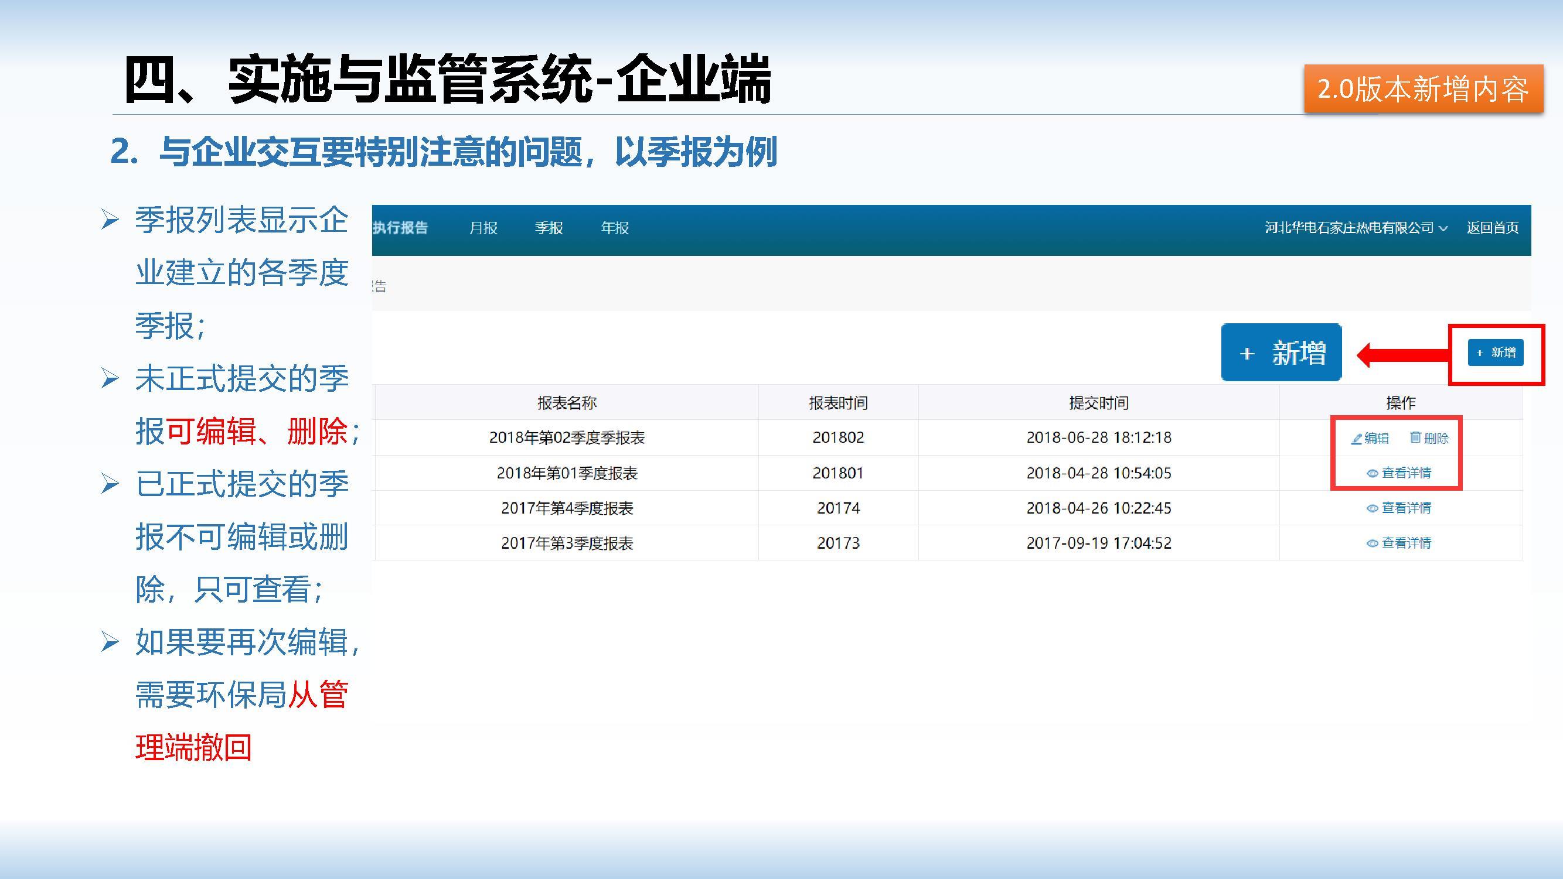Click the trash delete icon for 2018年第02季度
1563x879 pixels.
coord(1415,437)
